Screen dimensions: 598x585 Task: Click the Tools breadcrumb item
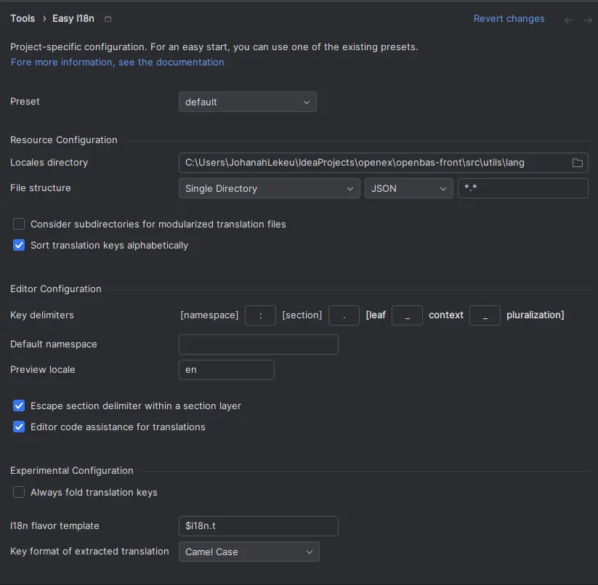(23, 19)
